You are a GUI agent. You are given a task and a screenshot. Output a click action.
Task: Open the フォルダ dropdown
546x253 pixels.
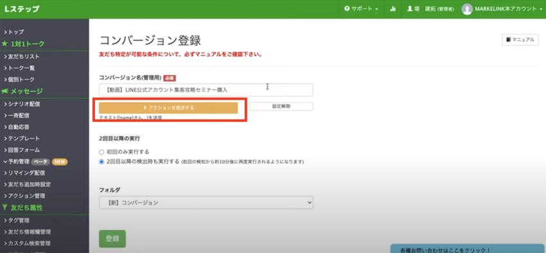(x=206, y=202)
